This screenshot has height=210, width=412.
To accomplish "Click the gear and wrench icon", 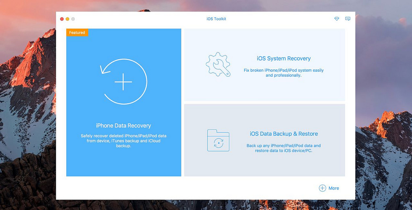I will point(218,64).
